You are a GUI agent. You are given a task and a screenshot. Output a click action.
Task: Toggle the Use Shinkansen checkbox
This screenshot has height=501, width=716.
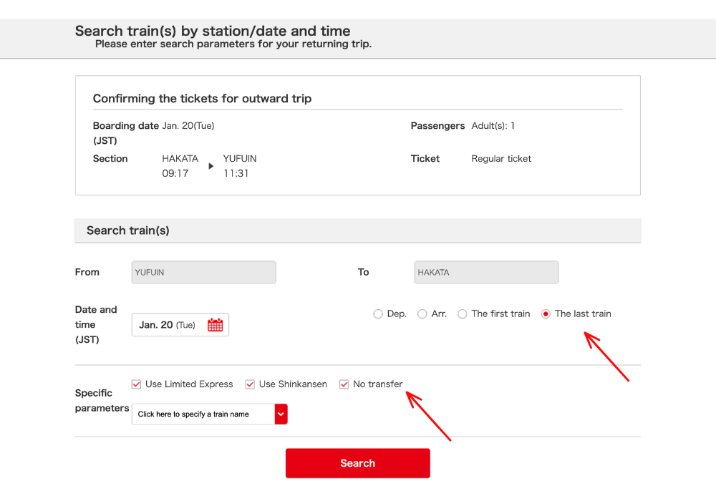point(250,384)
